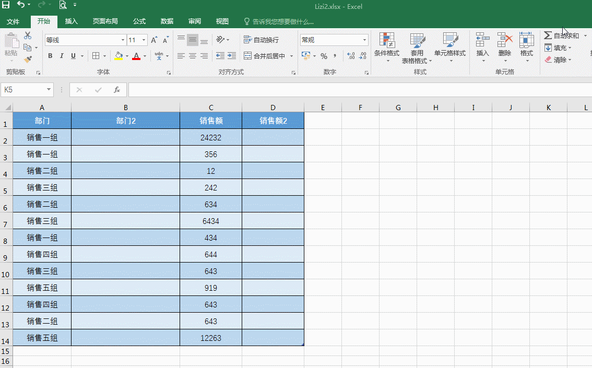The width and height of the screenshot is (592, 368).
Task: Click the red font color A
Action: pos(136,56)
